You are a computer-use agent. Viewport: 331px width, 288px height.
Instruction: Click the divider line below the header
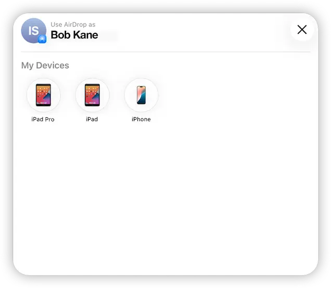[x=166, y=52]
